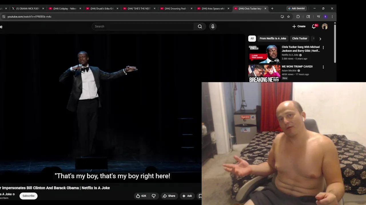Click the YouTube search magnifier button
Image resolution: width=366 pixels, height=205 pixels.
click(x=200, y=26)
